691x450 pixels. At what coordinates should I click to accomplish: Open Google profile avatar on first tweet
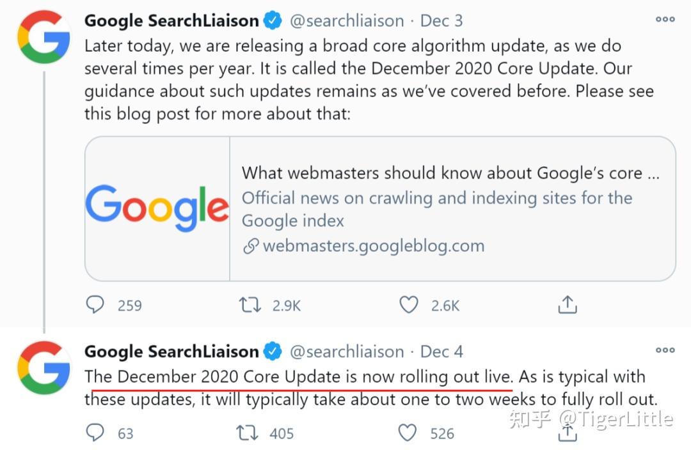pos(44,36)
